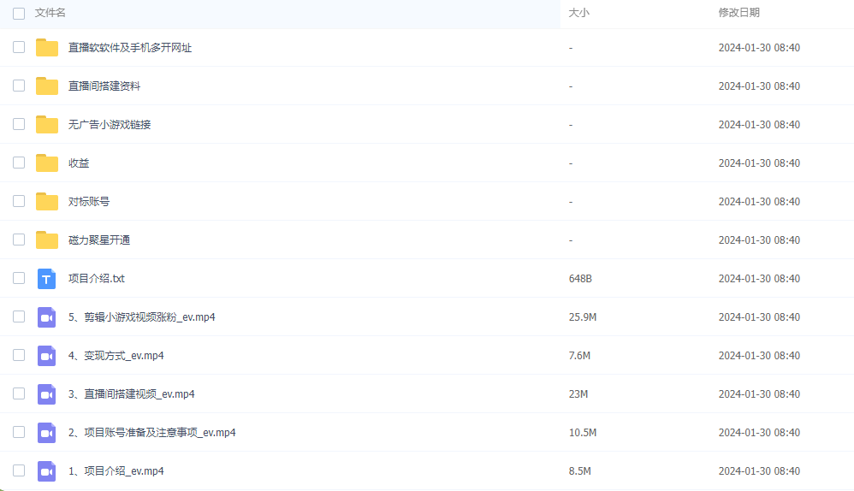This screenshot has height=491, width=854.
Task: Click the folder icon for 无广告小游戏链接
Action: [46, 125]
